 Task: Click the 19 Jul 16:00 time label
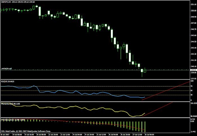pyautogui.click(x=29, y=134)
